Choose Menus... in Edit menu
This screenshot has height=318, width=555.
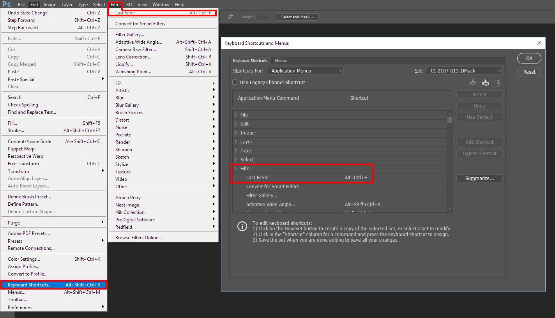(53, 292)
